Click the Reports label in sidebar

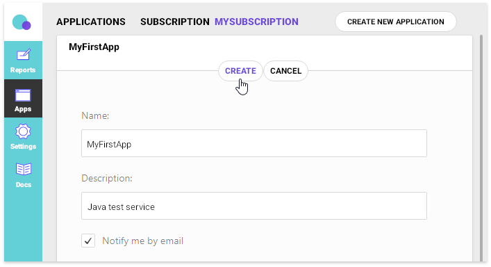click(x=23, y=70)
